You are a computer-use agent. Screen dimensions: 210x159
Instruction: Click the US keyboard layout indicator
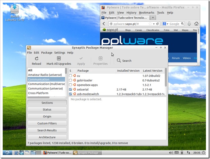coord(176,153)
